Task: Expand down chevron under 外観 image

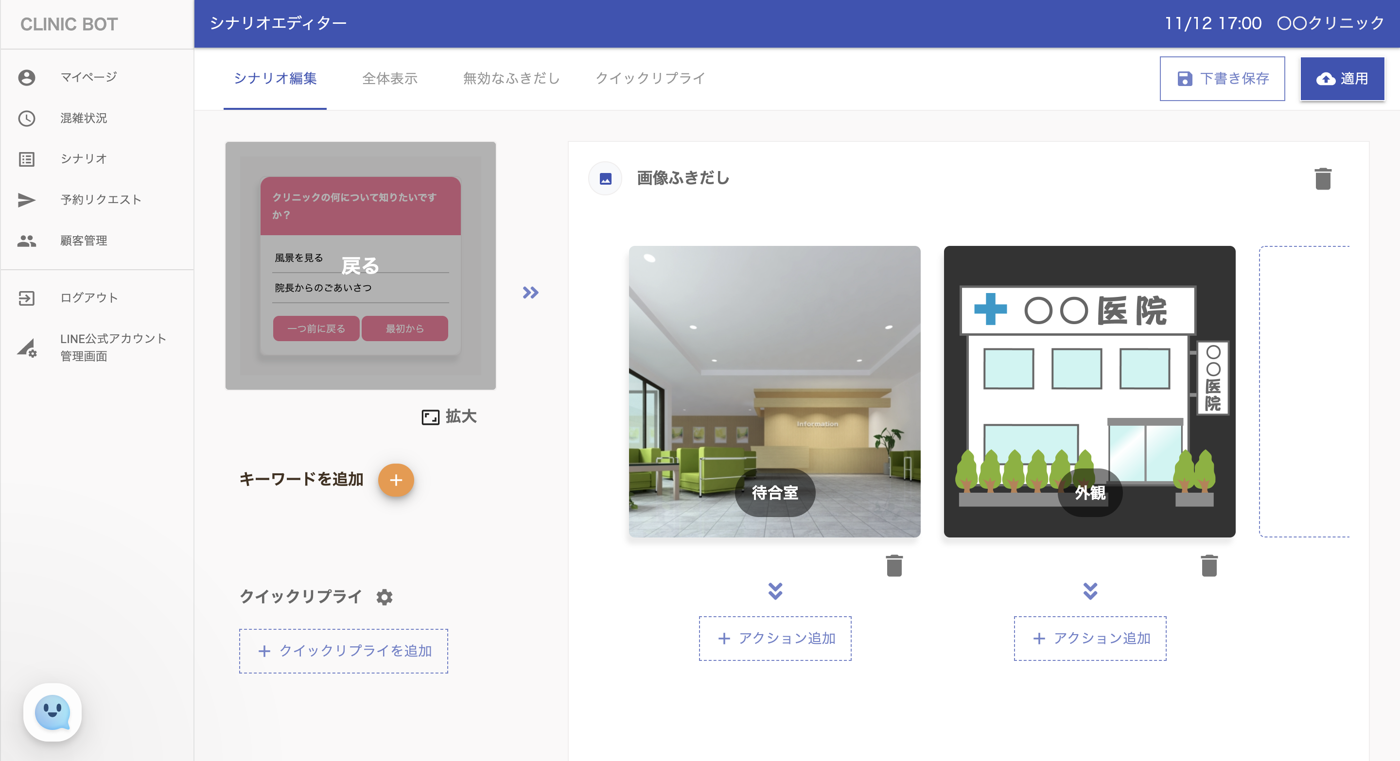Action: (1090, 590)
